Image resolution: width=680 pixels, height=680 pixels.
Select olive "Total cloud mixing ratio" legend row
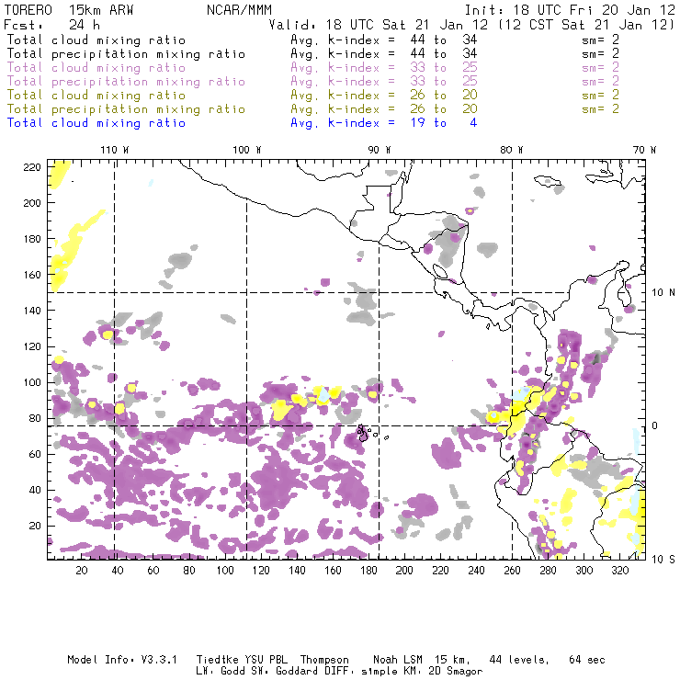tap(96, 95)
